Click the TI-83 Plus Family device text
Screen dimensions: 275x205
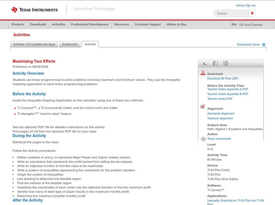pos(219,170)
